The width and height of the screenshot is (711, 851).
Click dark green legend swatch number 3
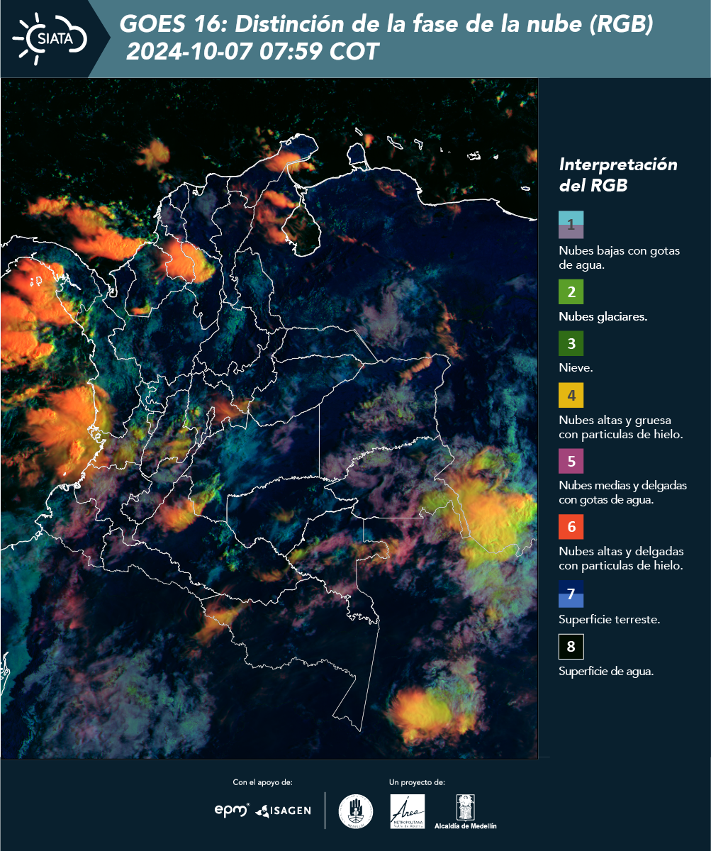tap(571, 344)
